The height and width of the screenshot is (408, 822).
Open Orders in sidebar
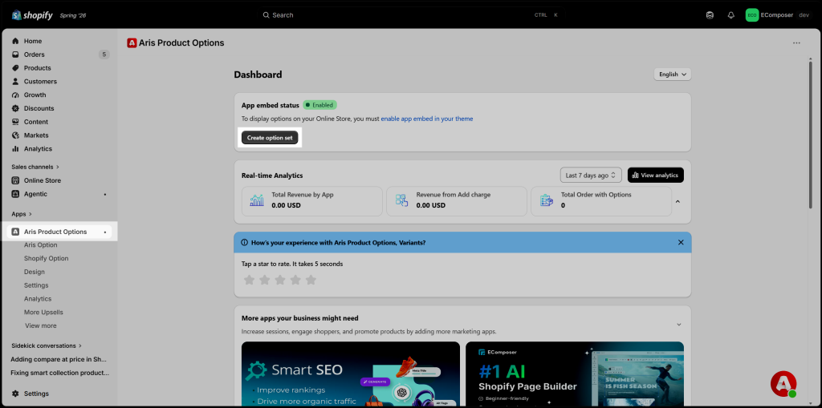(34, 55)
